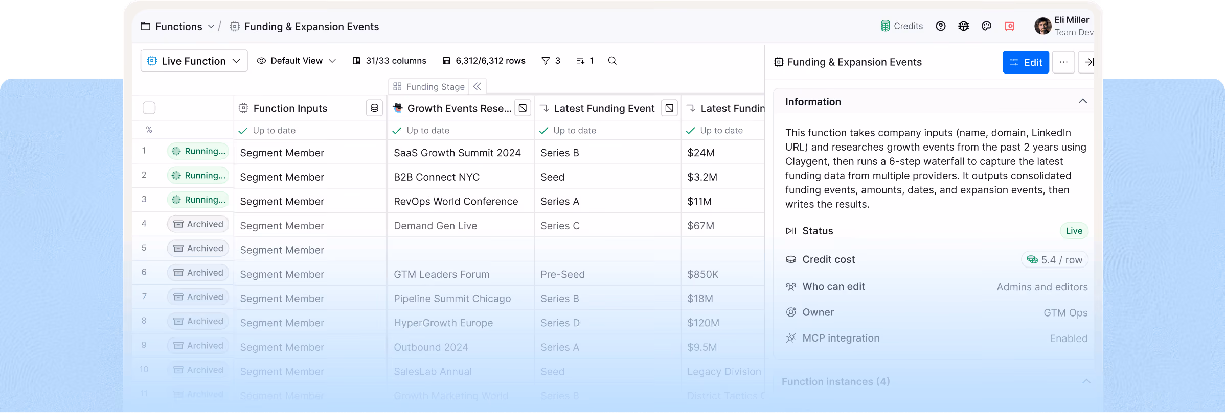Open the Live Function dropdown
1225x413 pixels.
(x=194, y=61)
